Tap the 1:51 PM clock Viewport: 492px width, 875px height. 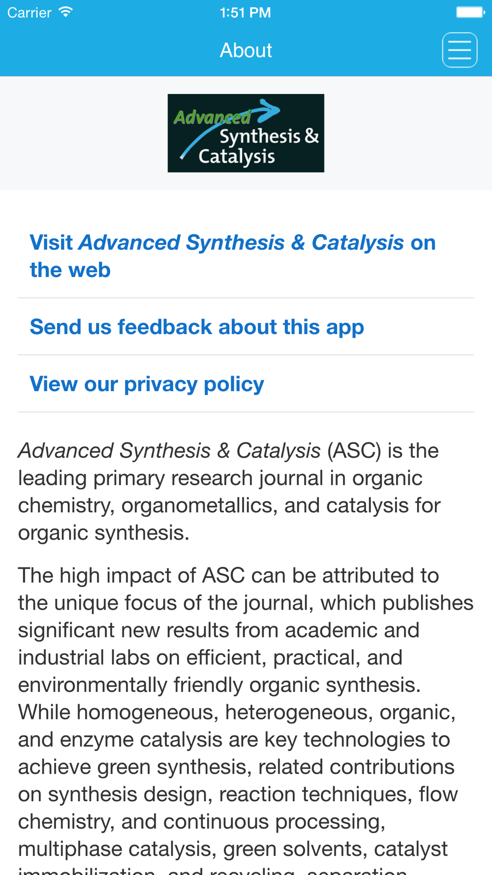[246, 12]
